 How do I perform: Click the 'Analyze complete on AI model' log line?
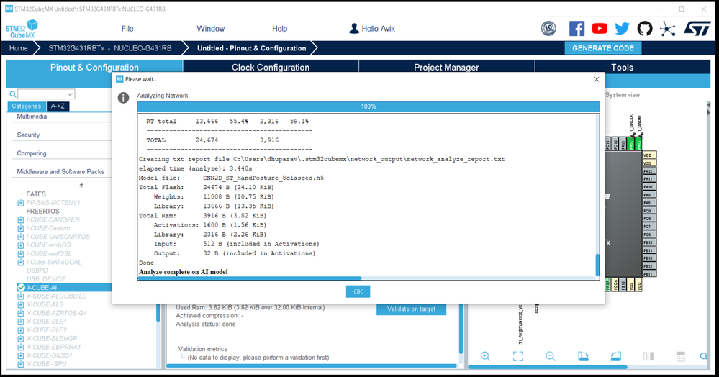coord(184,271)
